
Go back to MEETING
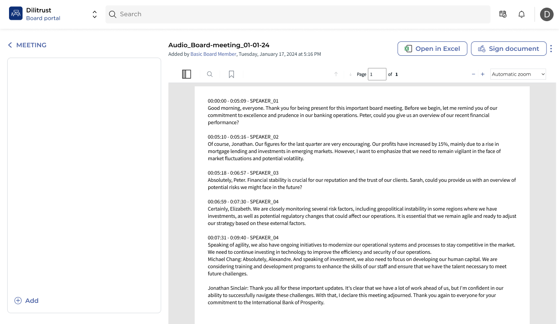pos(27,45)
